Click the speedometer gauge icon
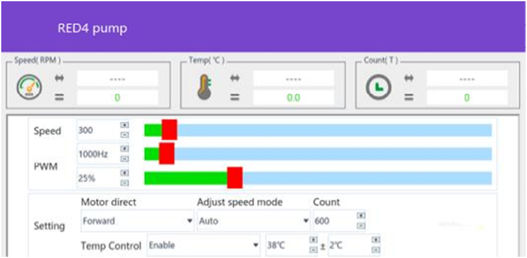This screenshot has height=258, width=527. [x=28, y=87]
